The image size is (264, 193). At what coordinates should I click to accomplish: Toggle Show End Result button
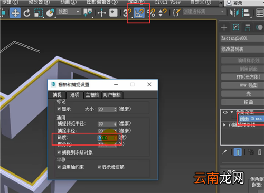[238, 152]
